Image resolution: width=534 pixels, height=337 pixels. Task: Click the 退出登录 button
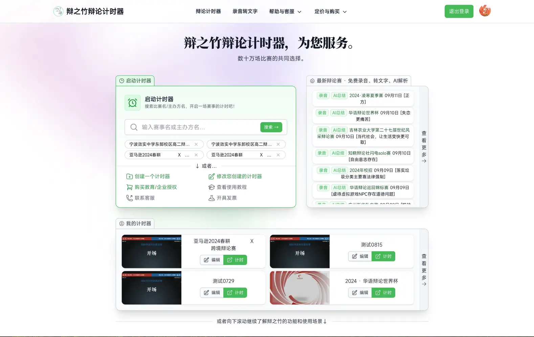pyautogui.click(x=459, y=12)
